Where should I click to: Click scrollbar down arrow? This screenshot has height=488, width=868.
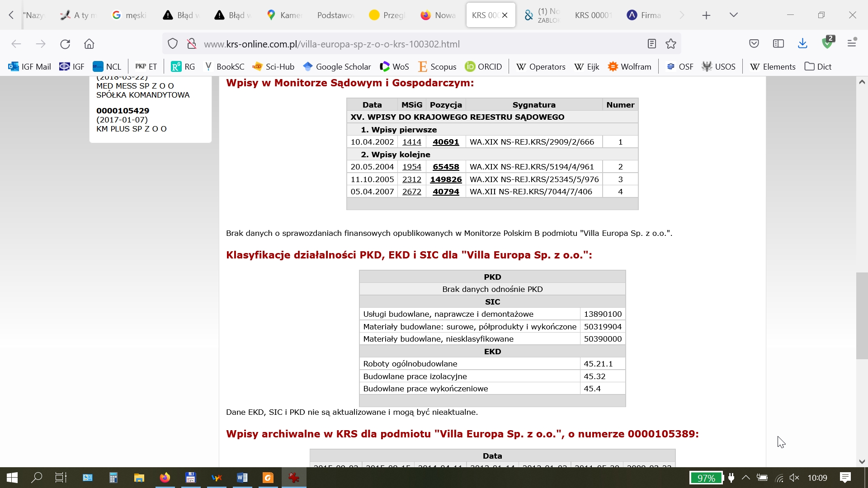click(x=862, y=462)
